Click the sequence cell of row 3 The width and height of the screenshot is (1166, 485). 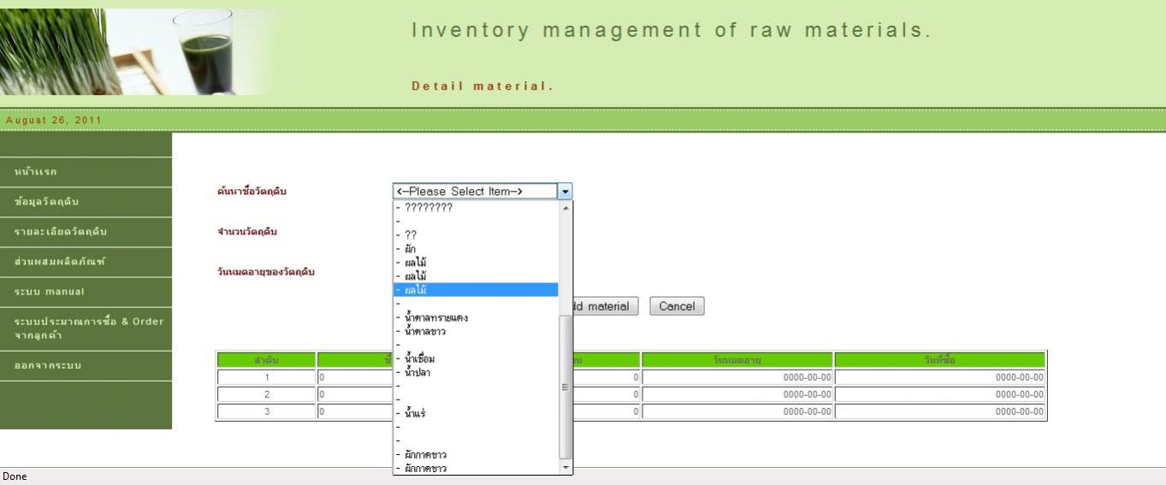(266, 411)
